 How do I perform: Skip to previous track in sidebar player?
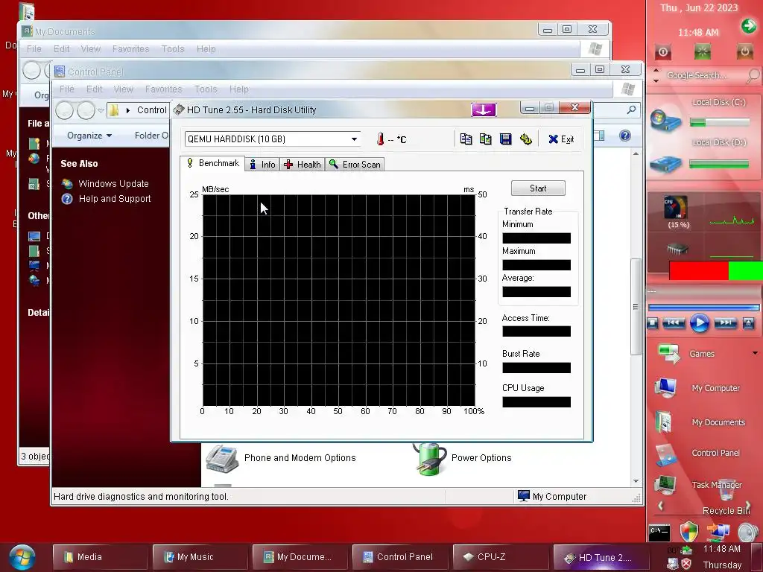click(674, 323)
